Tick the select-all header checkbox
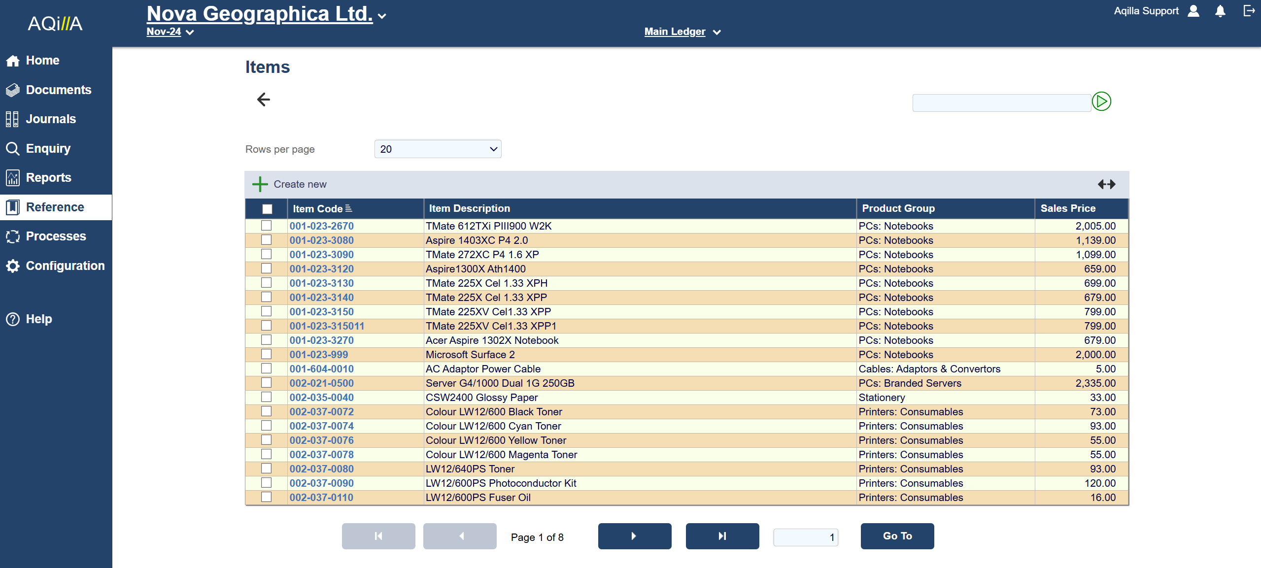 [x=267, y=209]
